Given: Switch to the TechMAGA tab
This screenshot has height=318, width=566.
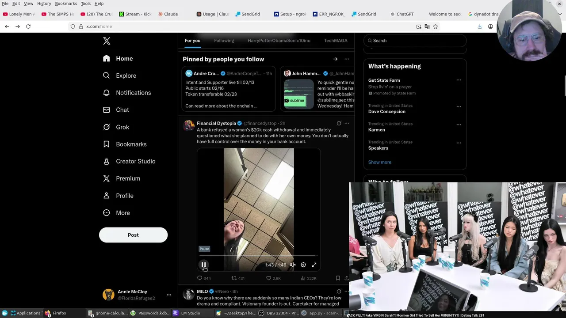Looking at the screenshot, I should pos(336,41).
